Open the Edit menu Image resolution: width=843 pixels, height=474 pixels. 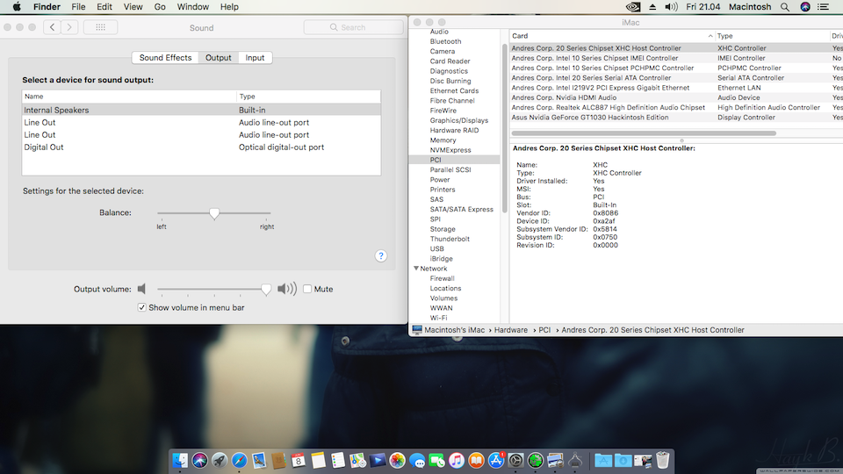[x=104, y=7]
